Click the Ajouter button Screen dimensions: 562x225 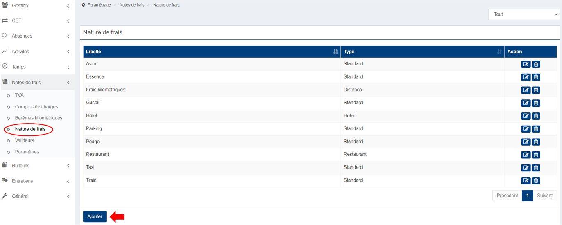(x=95, y=217)
